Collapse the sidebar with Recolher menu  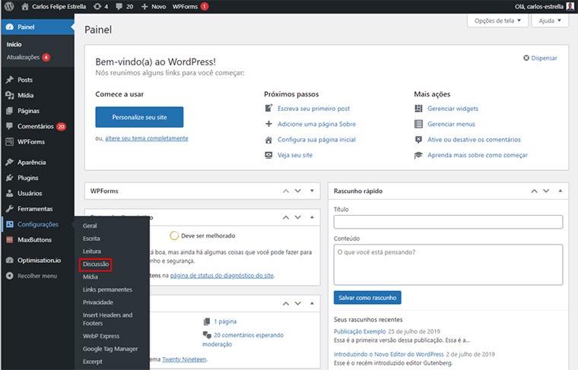pos(37,276)
